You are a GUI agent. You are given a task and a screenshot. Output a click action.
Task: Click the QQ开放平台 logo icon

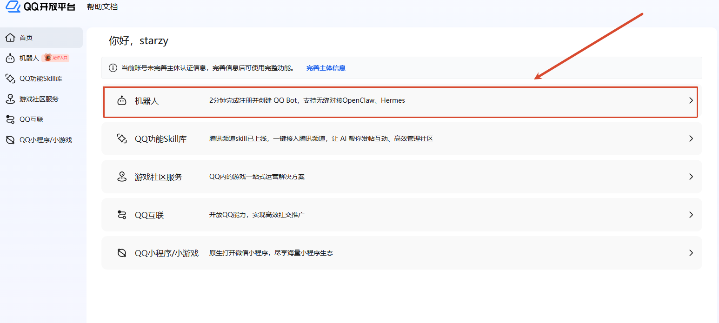tap(13, 7)
